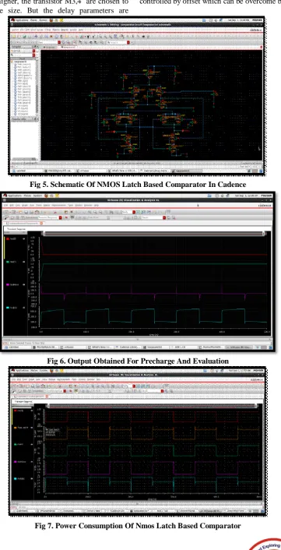Click the red signal legend swatch in Fig 7
281x550 pixels.
click(16, 411)
